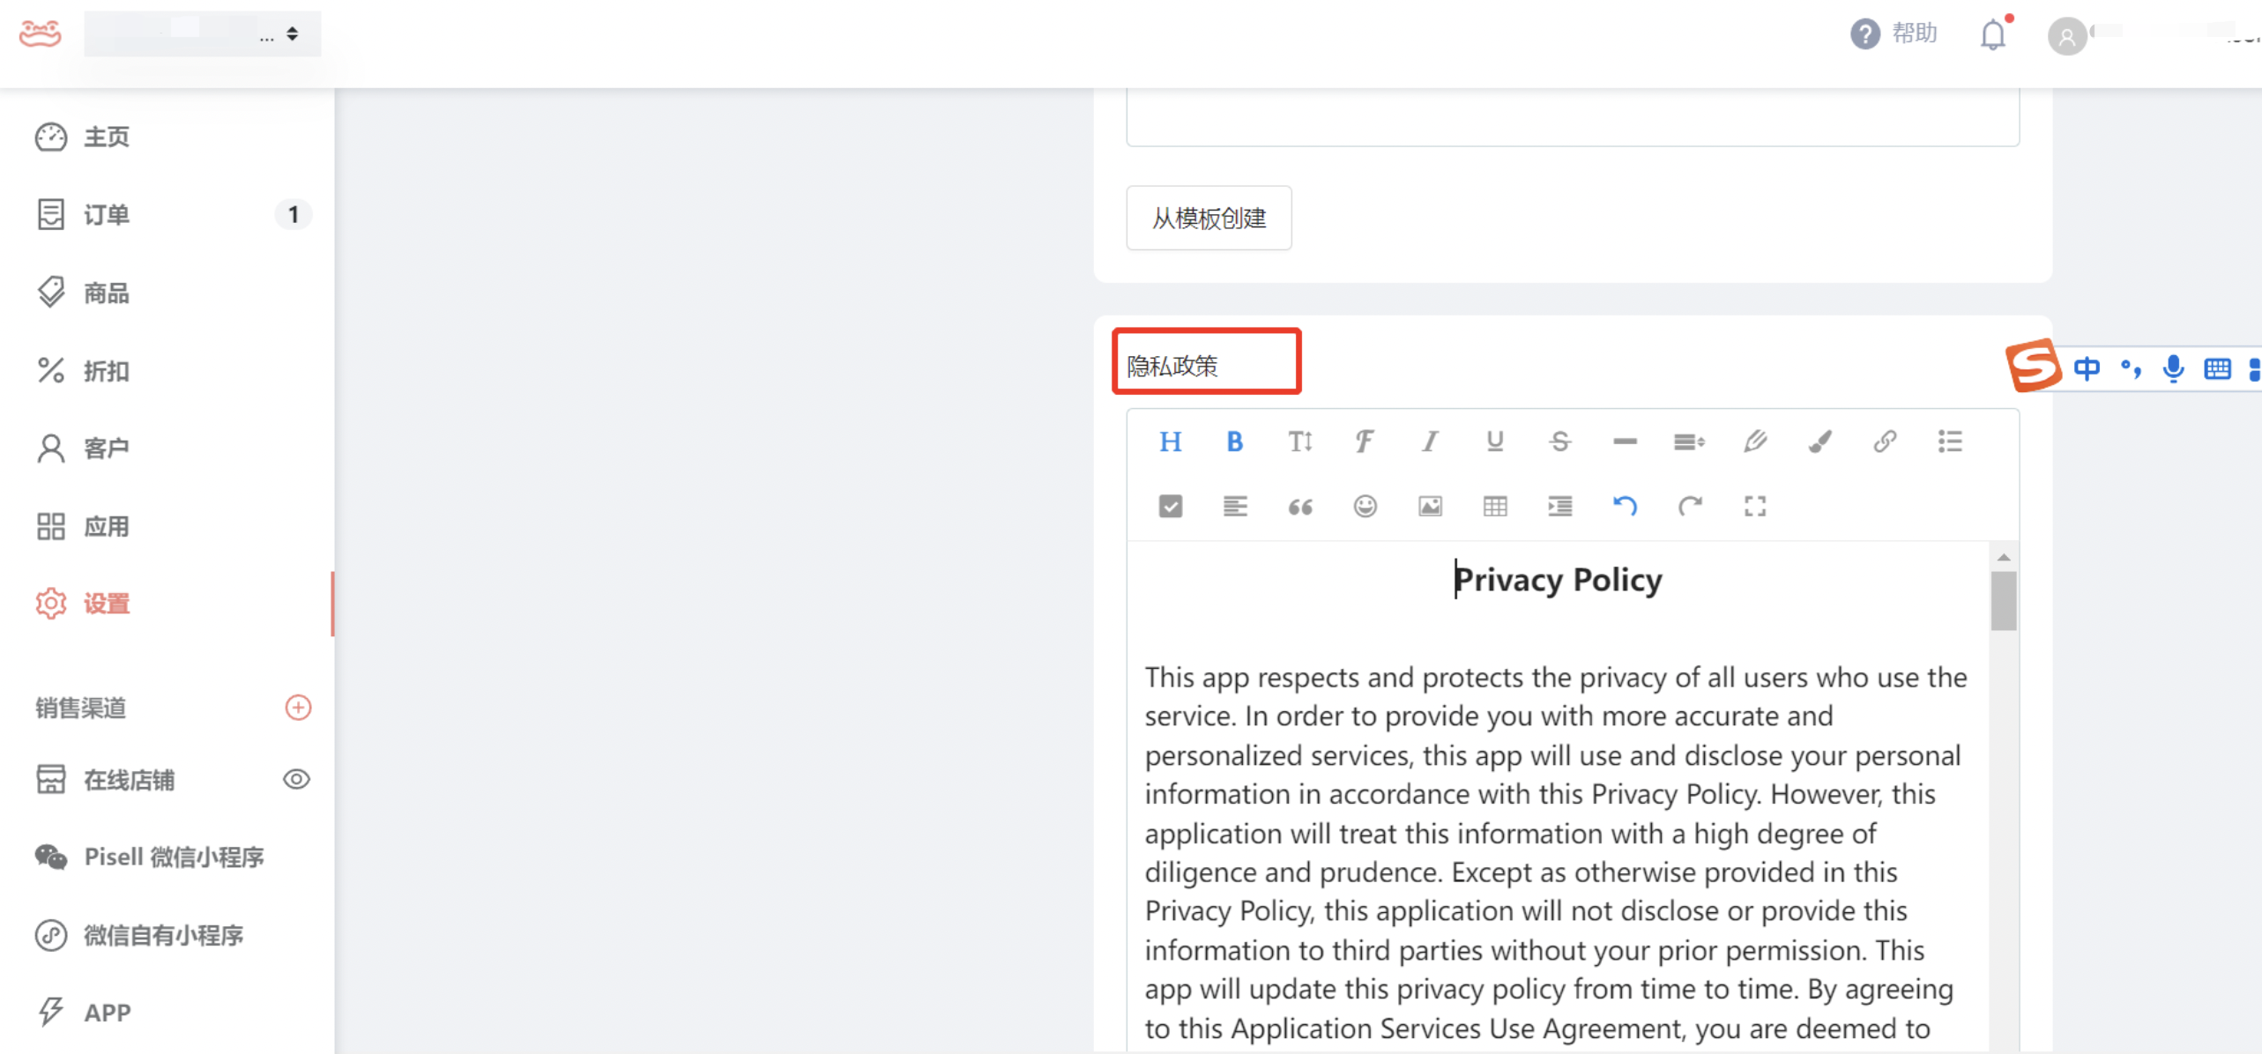2262x1054 pixels.
Task: Expand the store selector dropdown
Action: (203, 34)
